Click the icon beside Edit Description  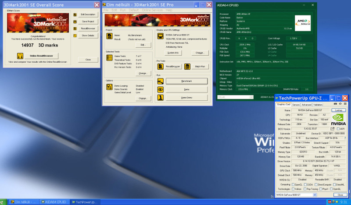75,14
